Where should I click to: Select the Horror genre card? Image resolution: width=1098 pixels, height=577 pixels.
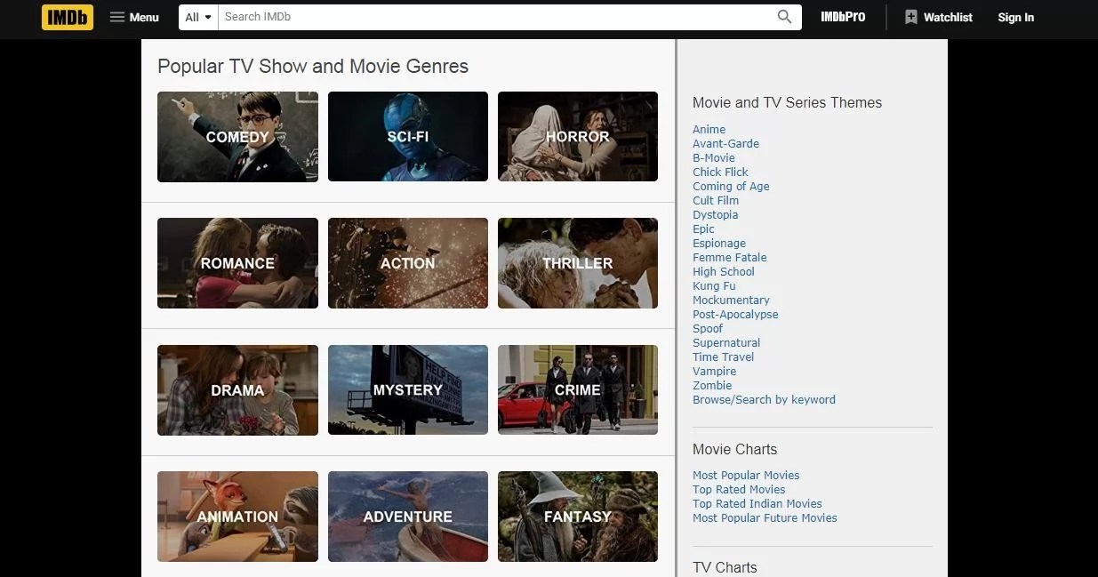[577, 136]
